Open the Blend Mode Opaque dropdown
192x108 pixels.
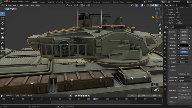click(184, 77)
